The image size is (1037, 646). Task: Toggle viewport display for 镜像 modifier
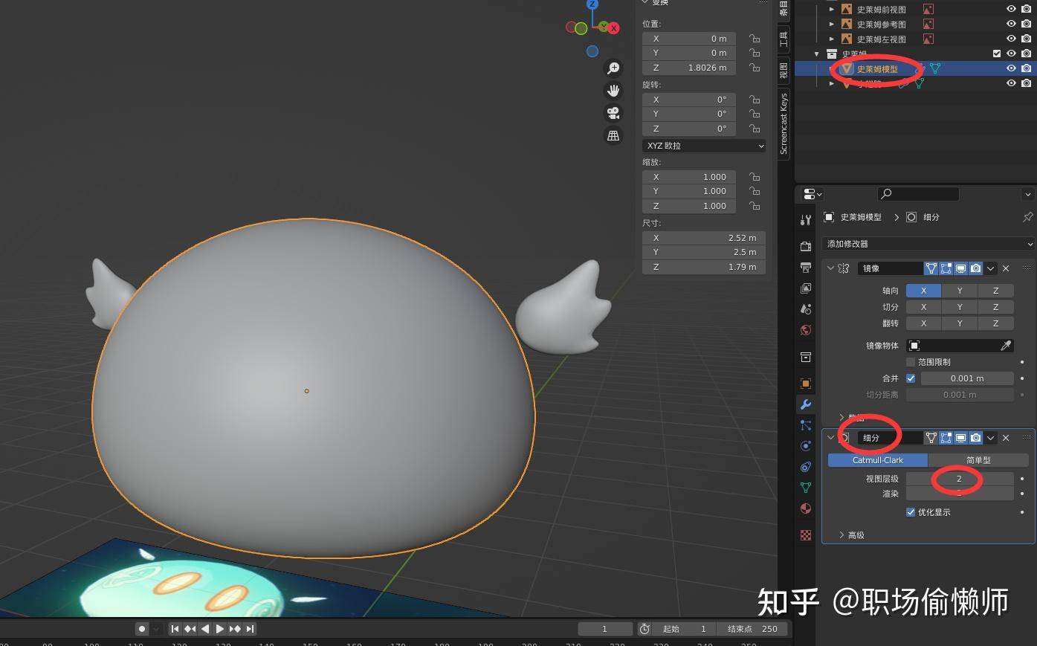960,268
